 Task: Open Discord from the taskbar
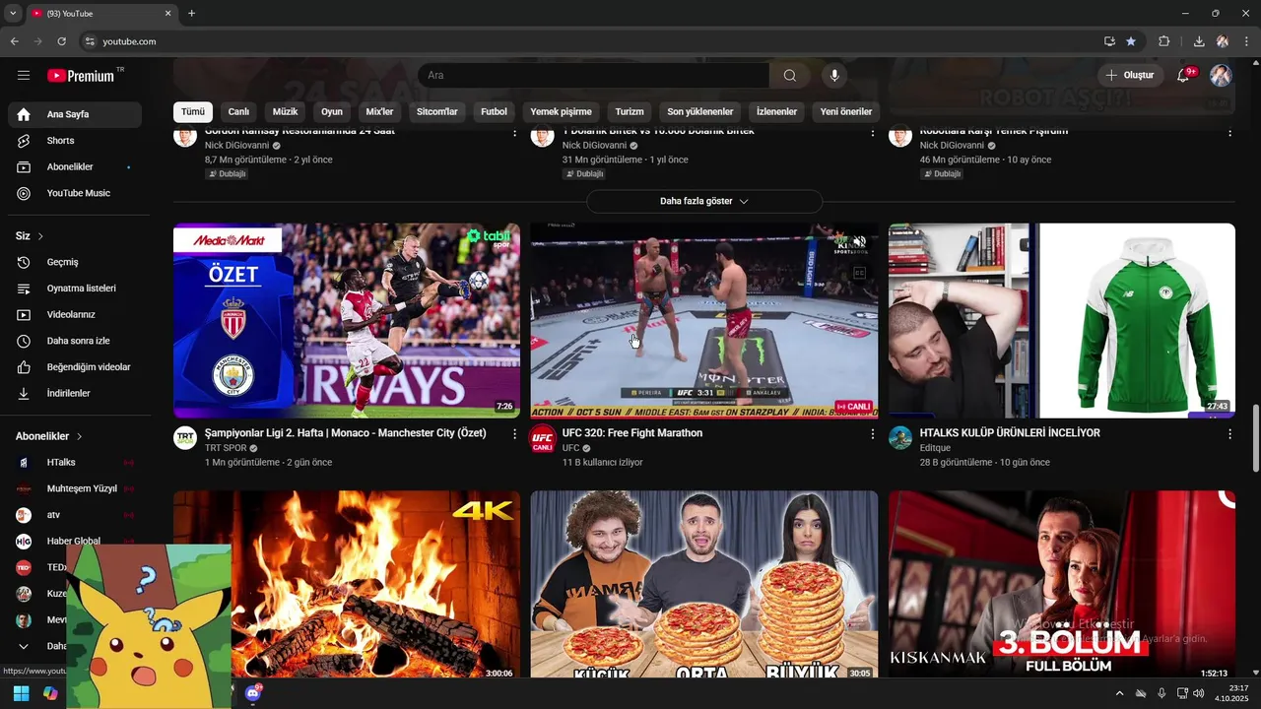252,693
